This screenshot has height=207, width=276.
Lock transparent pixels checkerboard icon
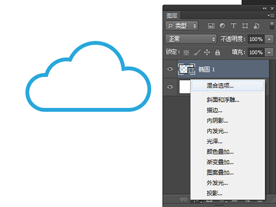tap(186, 52)
